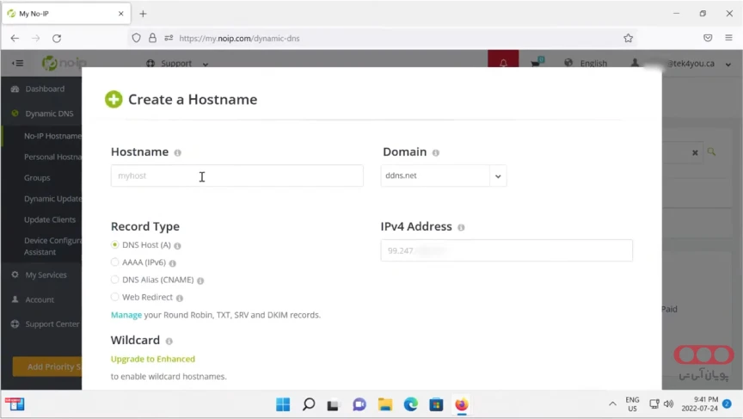Open File Explorer from the taskbar
This screenshot has height=419, width=743.
385,404
